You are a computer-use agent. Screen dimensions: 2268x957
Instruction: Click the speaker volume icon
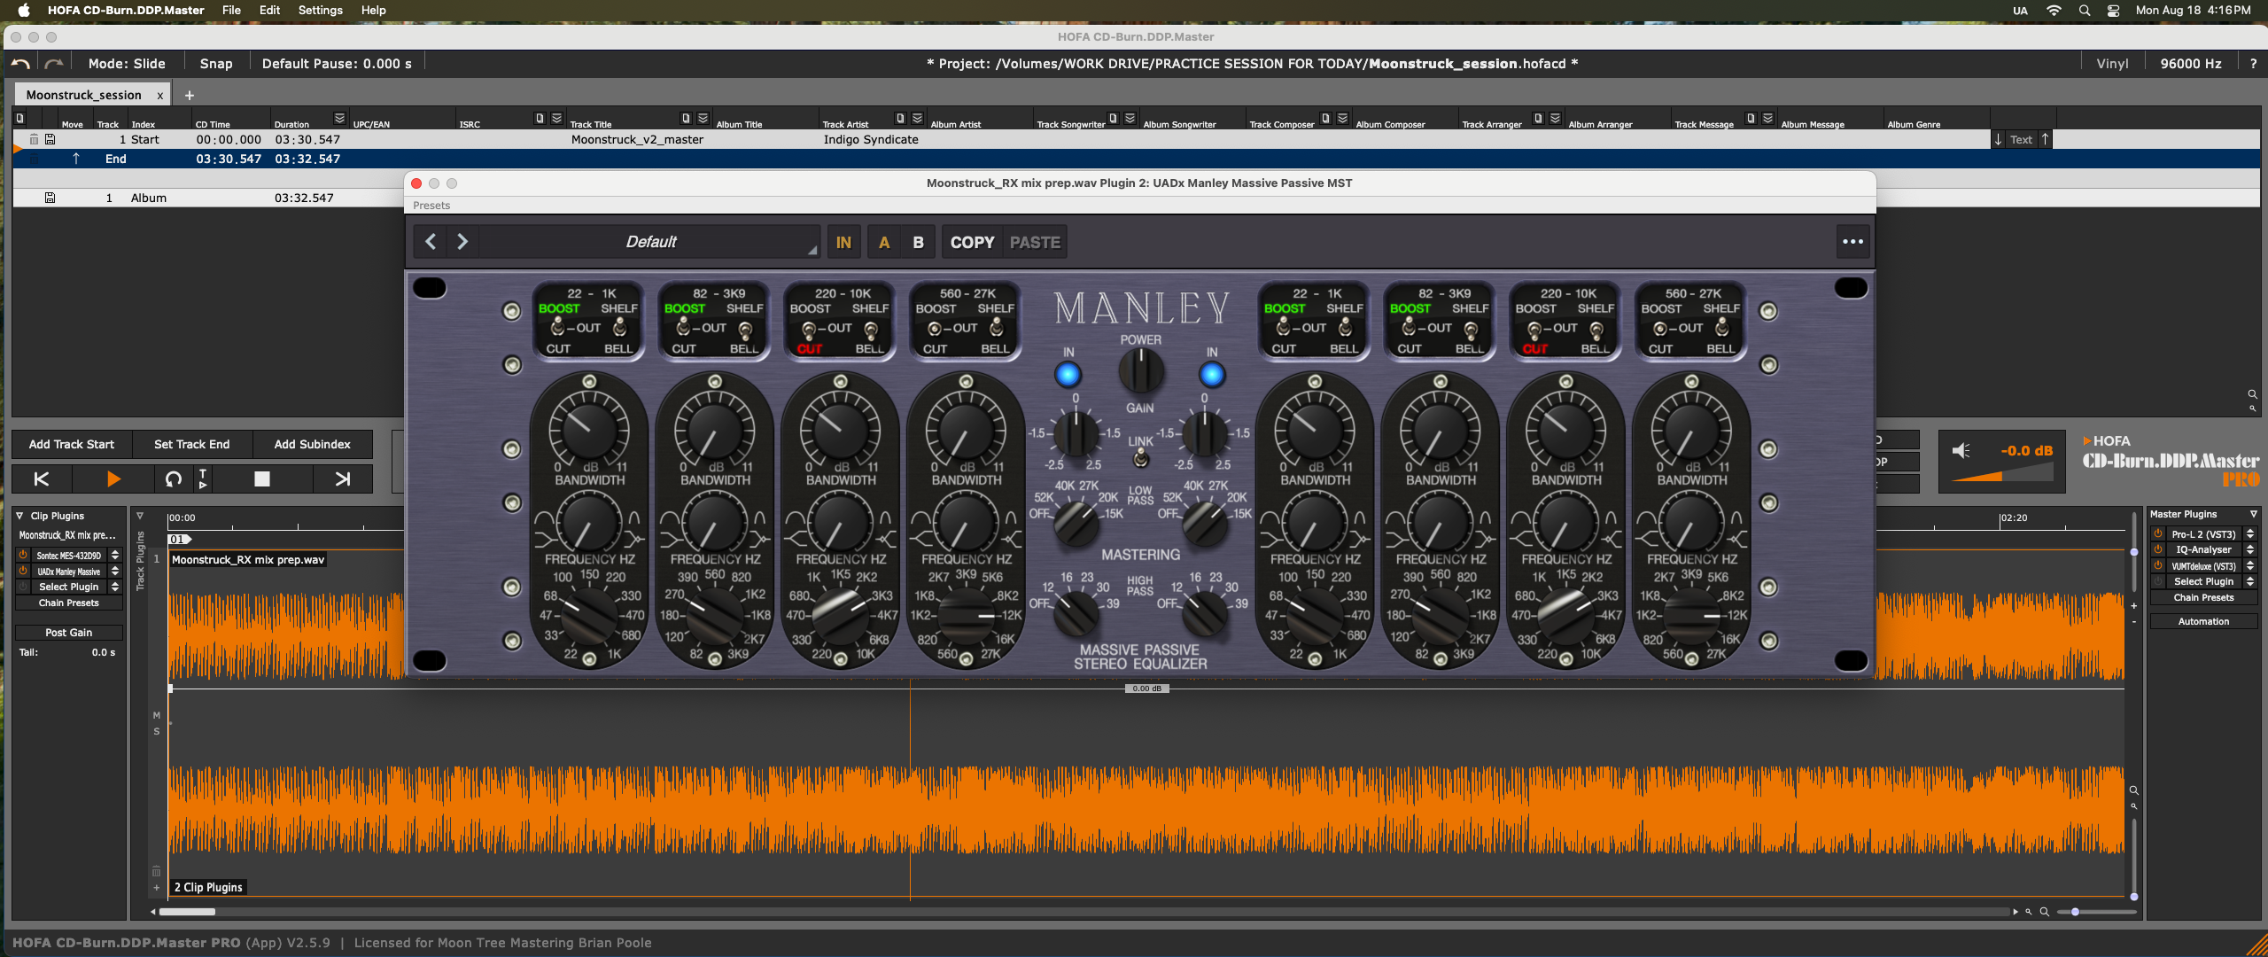pyautogui.click(x=1961, y=451)
